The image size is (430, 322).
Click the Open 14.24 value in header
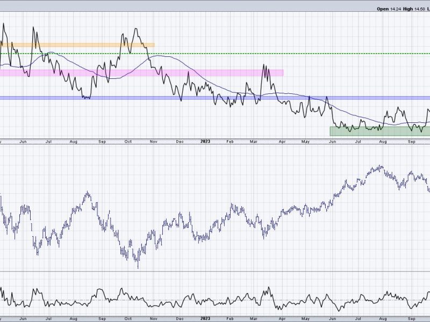389,9
